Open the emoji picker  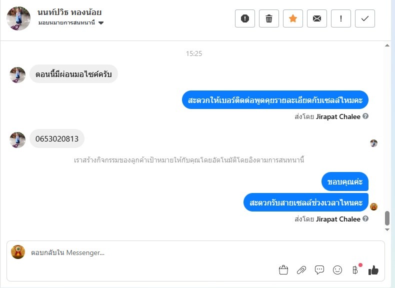[x=337, y=270]
